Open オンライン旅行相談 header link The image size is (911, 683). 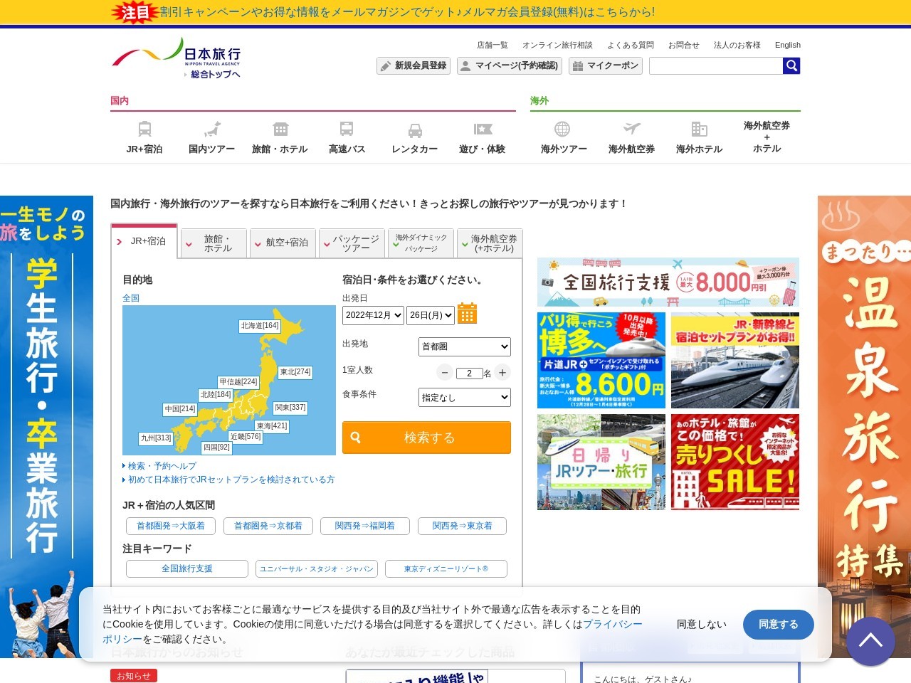click(x=557, y=45)
